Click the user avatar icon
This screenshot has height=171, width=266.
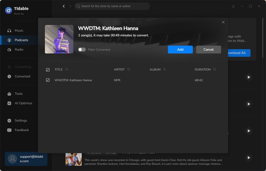coord(12,159)
